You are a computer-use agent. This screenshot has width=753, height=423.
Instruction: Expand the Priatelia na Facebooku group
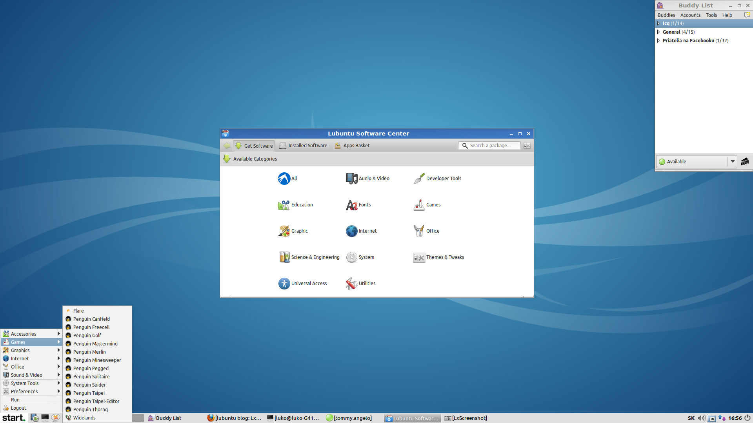click(x=658, y=41)
